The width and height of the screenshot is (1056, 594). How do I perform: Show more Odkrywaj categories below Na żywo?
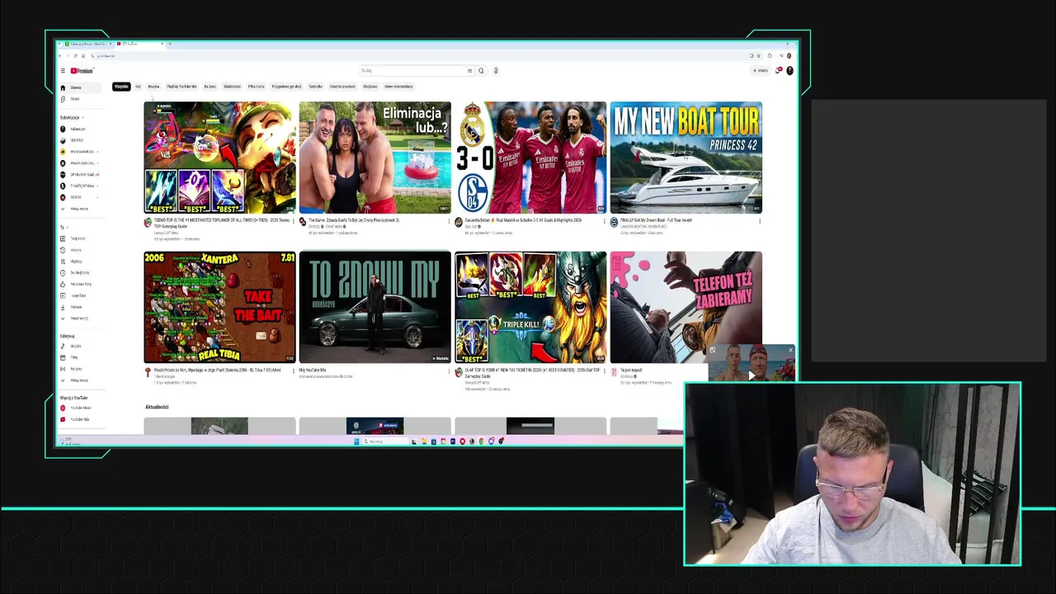tap(79, 380)
